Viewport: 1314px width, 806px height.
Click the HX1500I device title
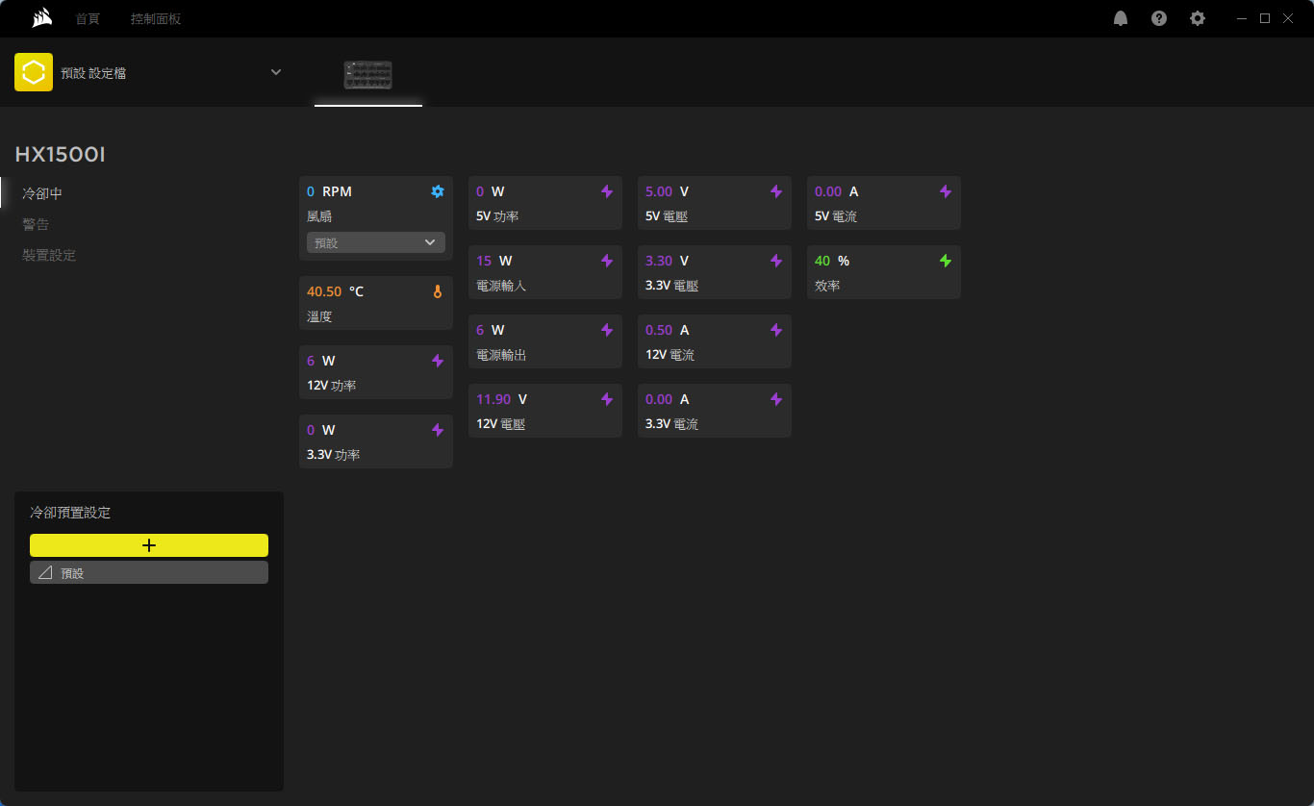point(60,155)
